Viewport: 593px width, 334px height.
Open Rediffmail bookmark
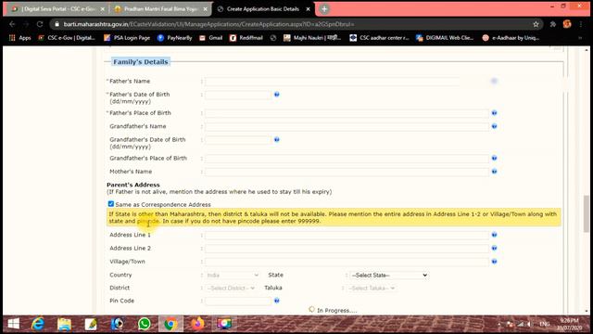(x=246, y=37)
